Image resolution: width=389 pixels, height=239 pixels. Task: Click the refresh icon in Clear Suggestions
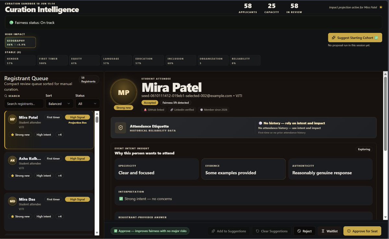[x=257, y=231]
